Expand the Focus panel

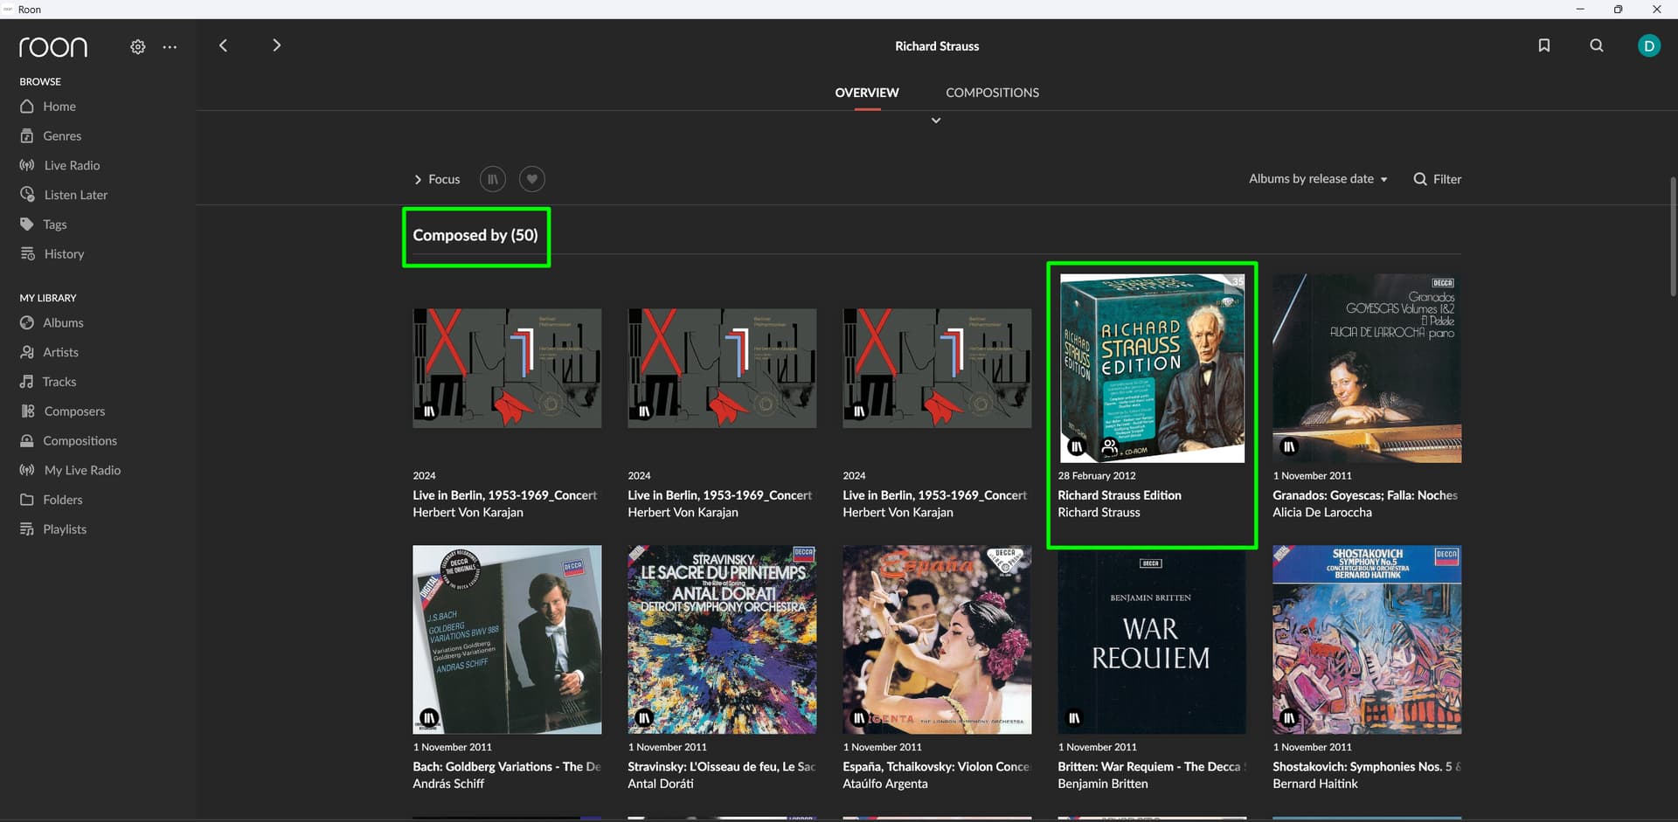(x=436, y=179)
